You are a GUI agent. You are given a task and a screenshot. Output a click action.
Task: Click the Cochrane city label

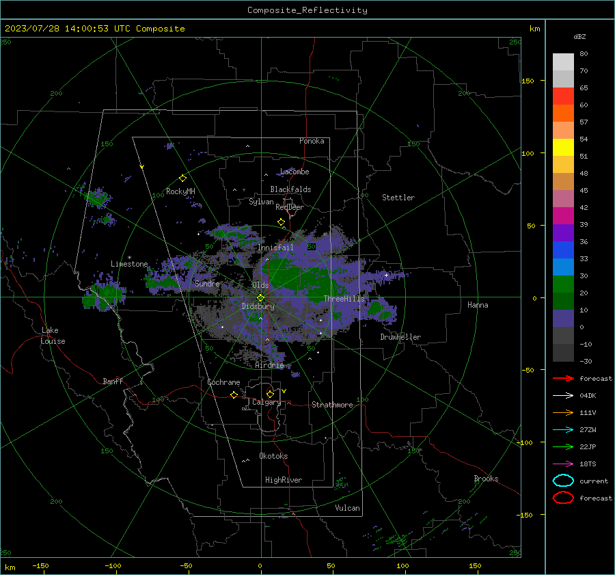223,382
